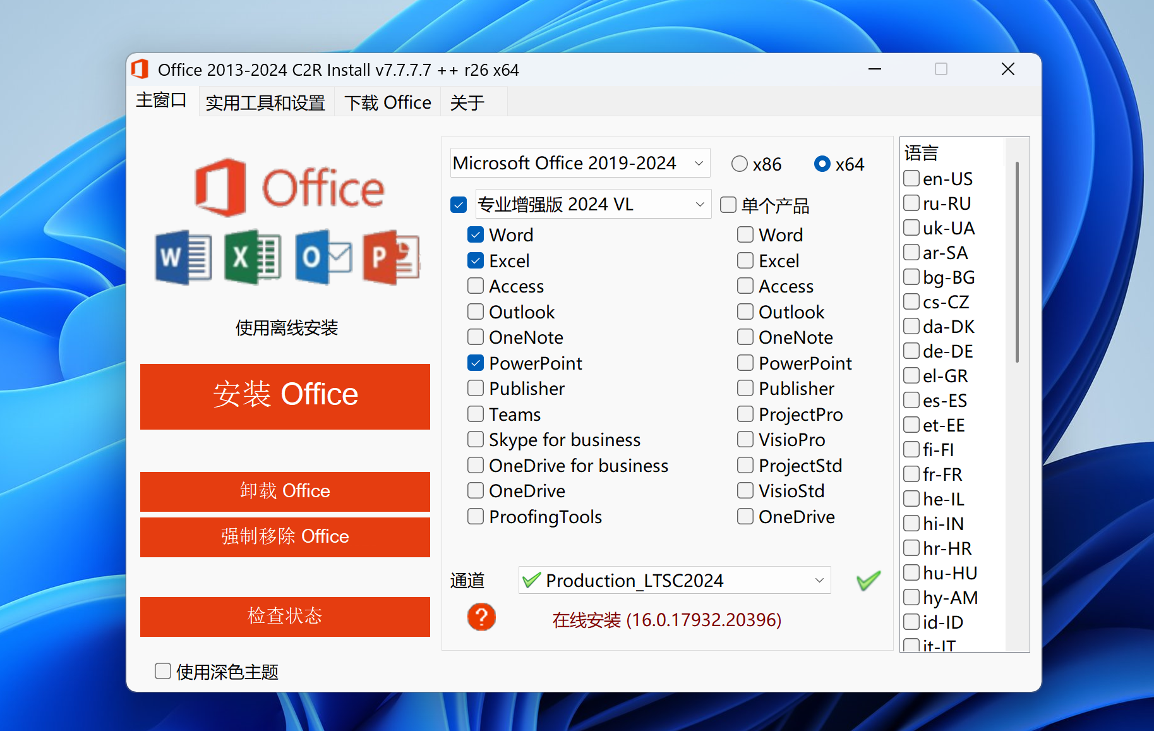
Task: Check Outlook in the suite list
Action: pos(476,311)
